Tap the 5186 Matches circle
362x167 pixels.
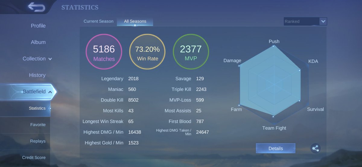click(104, 52)
